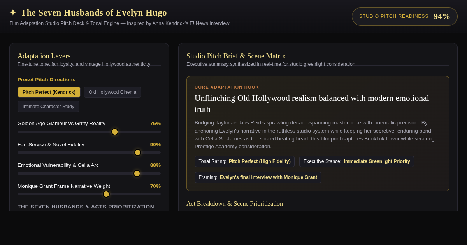This screenshot has width=467, height=245.
Task: Click the Executive summary synthesized subtitle
Action: point(271,64)
